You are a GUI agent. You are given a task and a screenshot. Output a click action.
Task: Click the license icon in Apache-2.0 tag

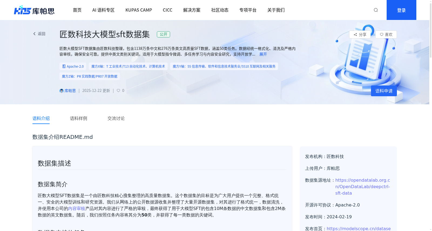pos(64,66)
